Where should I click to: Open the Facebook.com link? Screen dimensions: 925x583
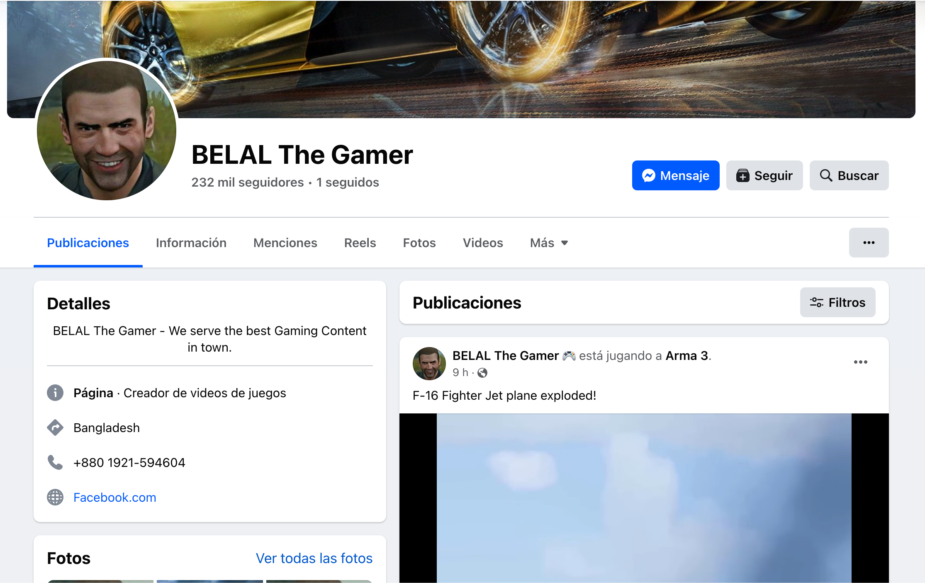[115, 497]
